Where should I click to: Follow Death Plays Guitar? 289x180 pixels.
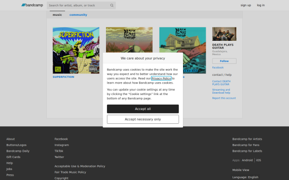coord(224,61)
